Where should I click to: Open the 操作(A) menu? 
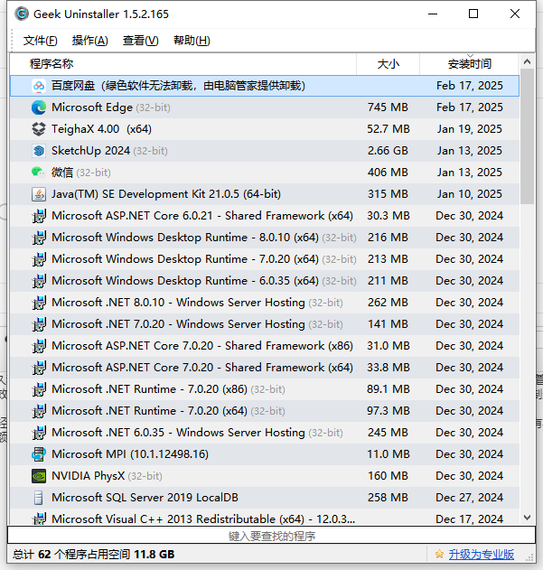89,41
